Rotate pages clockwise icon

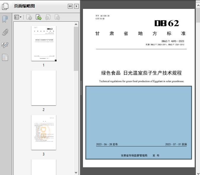click(x=57, y=17)
